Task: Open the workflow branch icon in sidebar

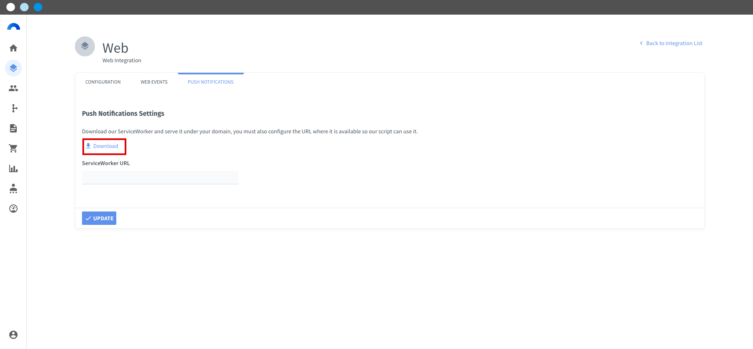Action: tap(14, 108)
